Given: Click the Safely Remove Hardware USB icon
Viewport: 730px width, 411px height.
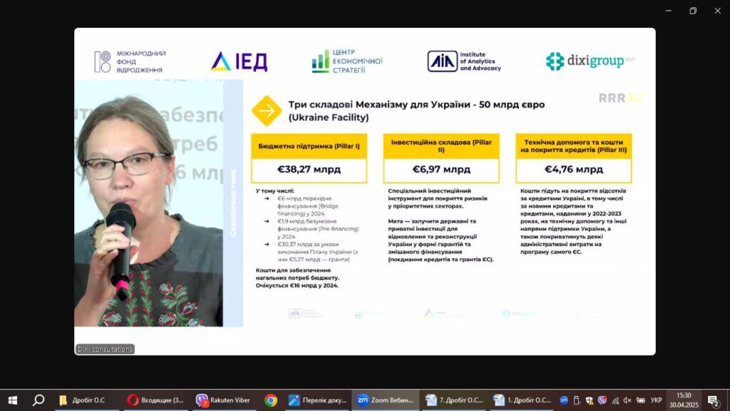Looking at the screenshot, I should pos(577,400).
